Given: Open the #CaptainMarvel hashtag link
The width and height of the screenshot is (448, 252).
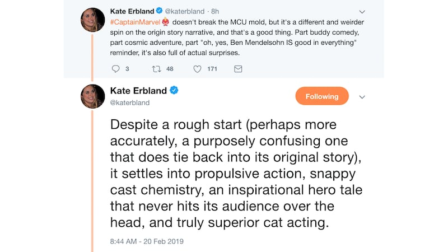Looking at the screenshot, I should coord(135,22).
